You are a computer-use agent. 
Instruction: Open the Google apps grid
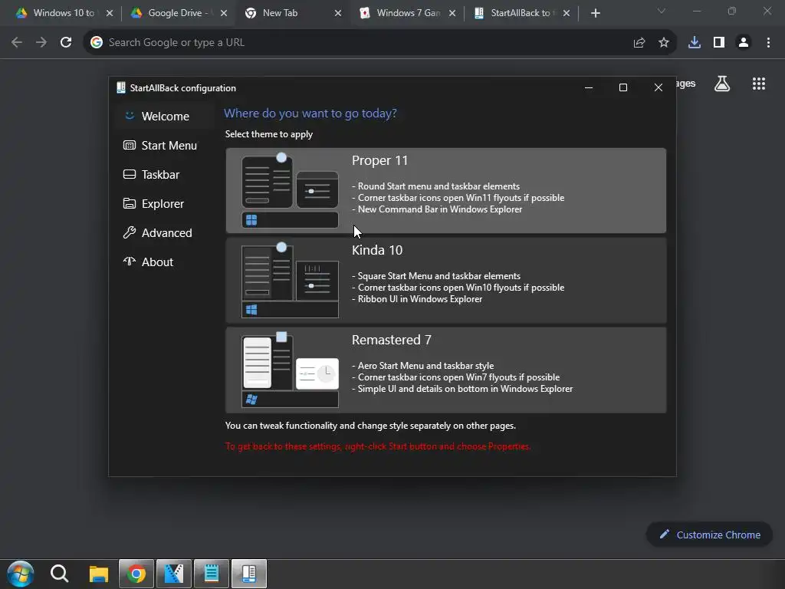pos(758,84)
